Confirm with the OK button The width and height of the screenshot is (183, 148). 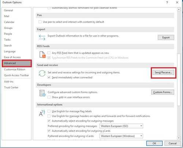tap(154, 143)
